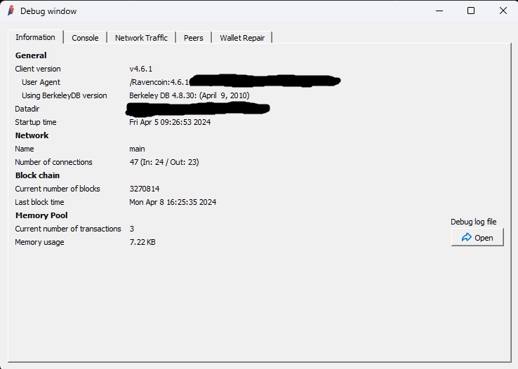Click the Block chain section heading

tap(37, 175)
